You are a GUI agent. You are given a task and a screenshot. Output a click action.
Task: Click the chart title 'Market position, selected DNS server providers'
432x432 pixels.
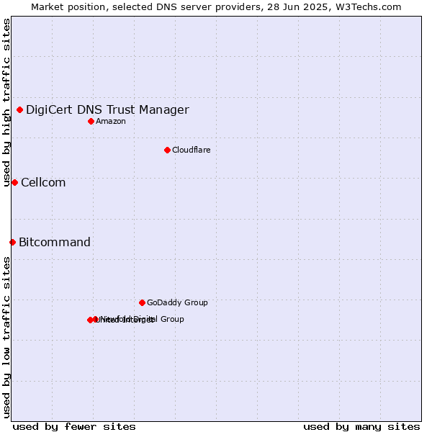click(145, 7)
